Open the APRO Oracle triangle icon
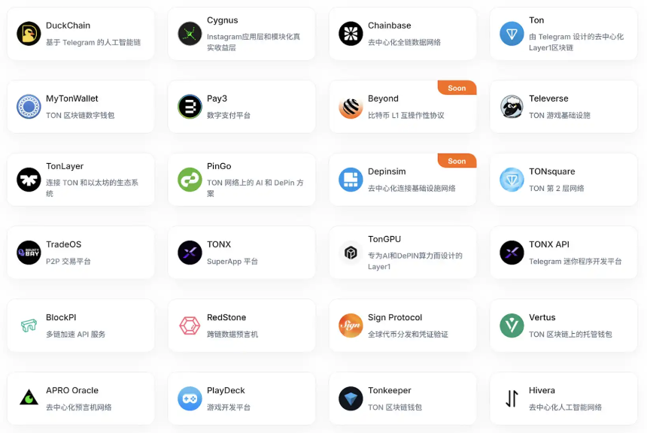647x433 pixels. [x=29, y=398]
